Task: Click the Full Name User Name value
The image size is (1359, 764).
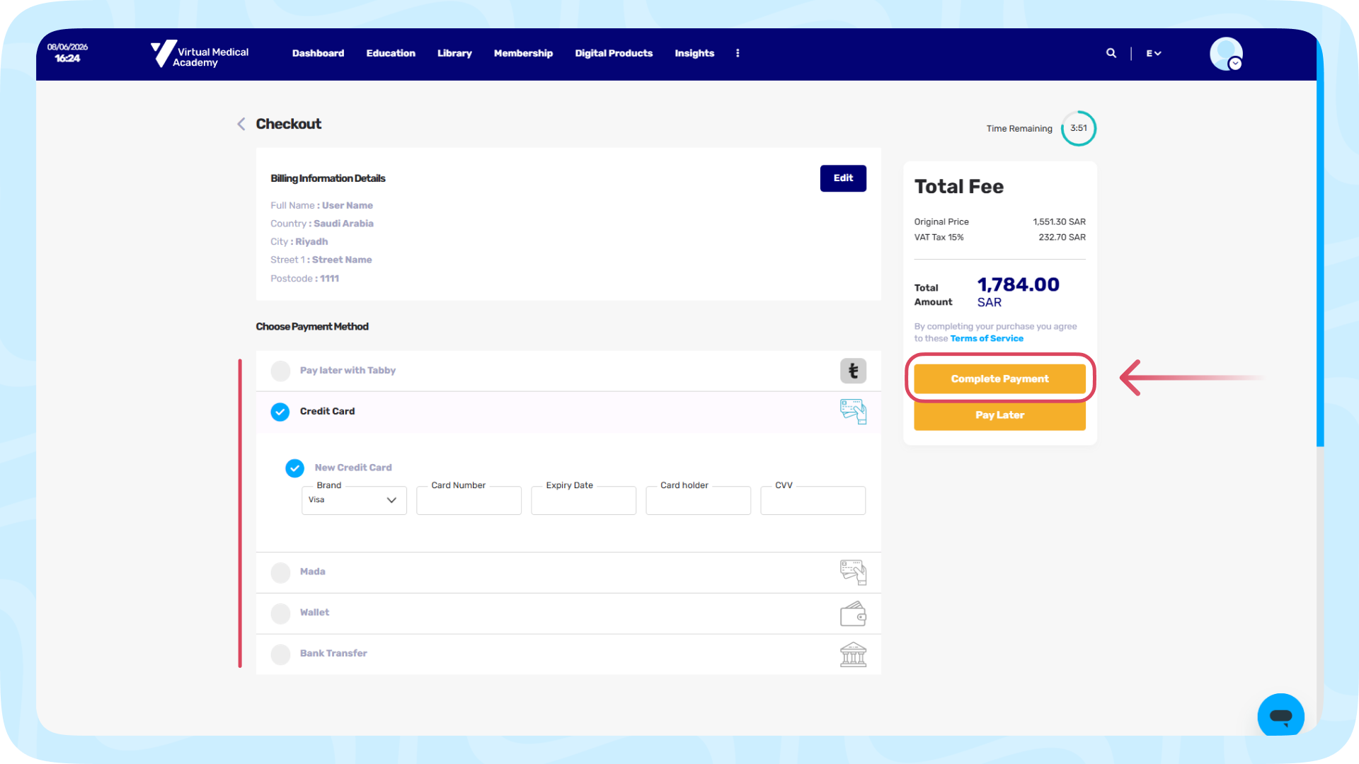Action: coord(348,206)
